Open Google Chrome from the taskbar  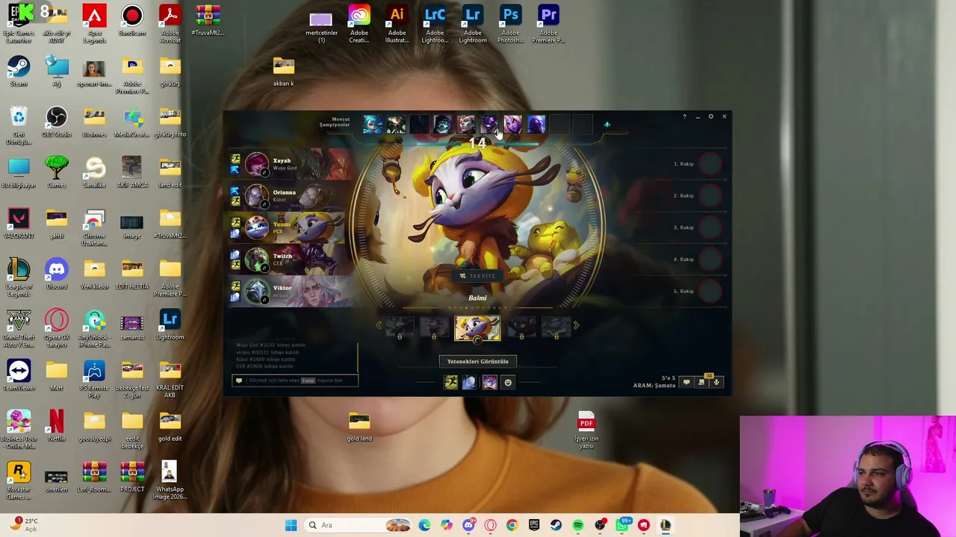tap(512, 525)
